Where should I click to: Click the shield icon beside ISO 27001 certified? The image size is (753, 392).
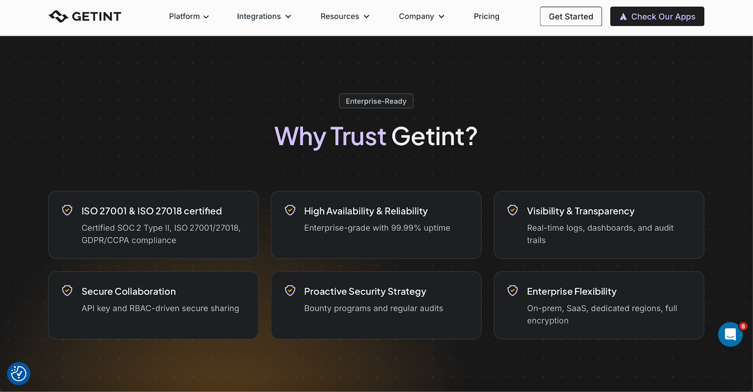67,210
